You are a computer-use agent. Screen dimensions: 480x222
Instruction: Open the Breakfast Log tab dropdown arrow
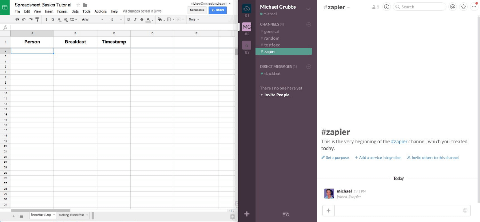pos(54,215)
